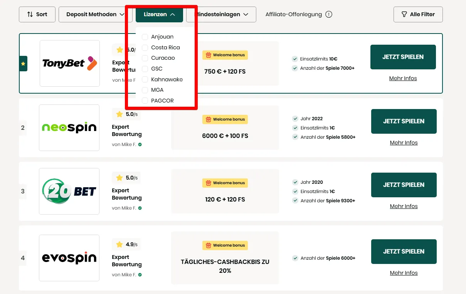Click the verified badge after Mike F. on 20Bet
The image size is (466, 294).
[x=140, y=208]
